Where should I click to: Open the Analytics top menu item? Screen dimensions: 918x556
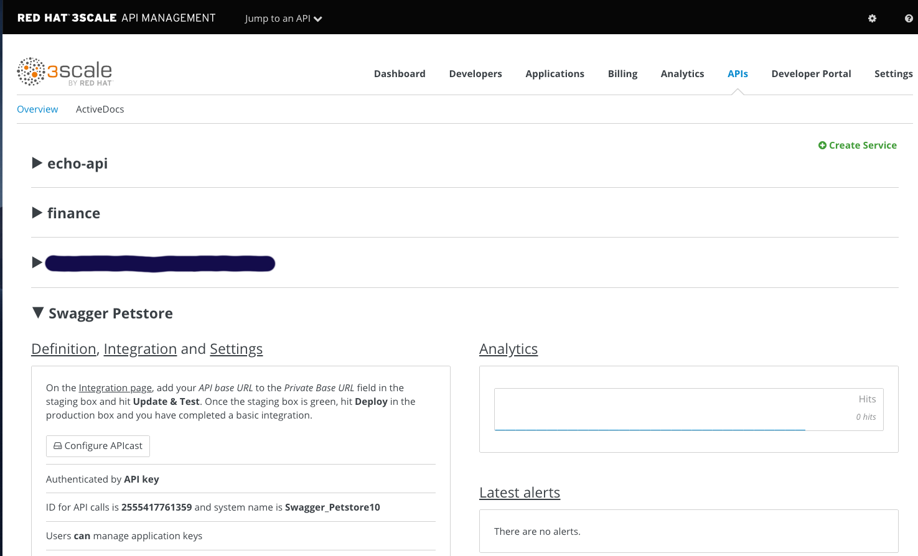pyautogui.click(x=682, y=73)
